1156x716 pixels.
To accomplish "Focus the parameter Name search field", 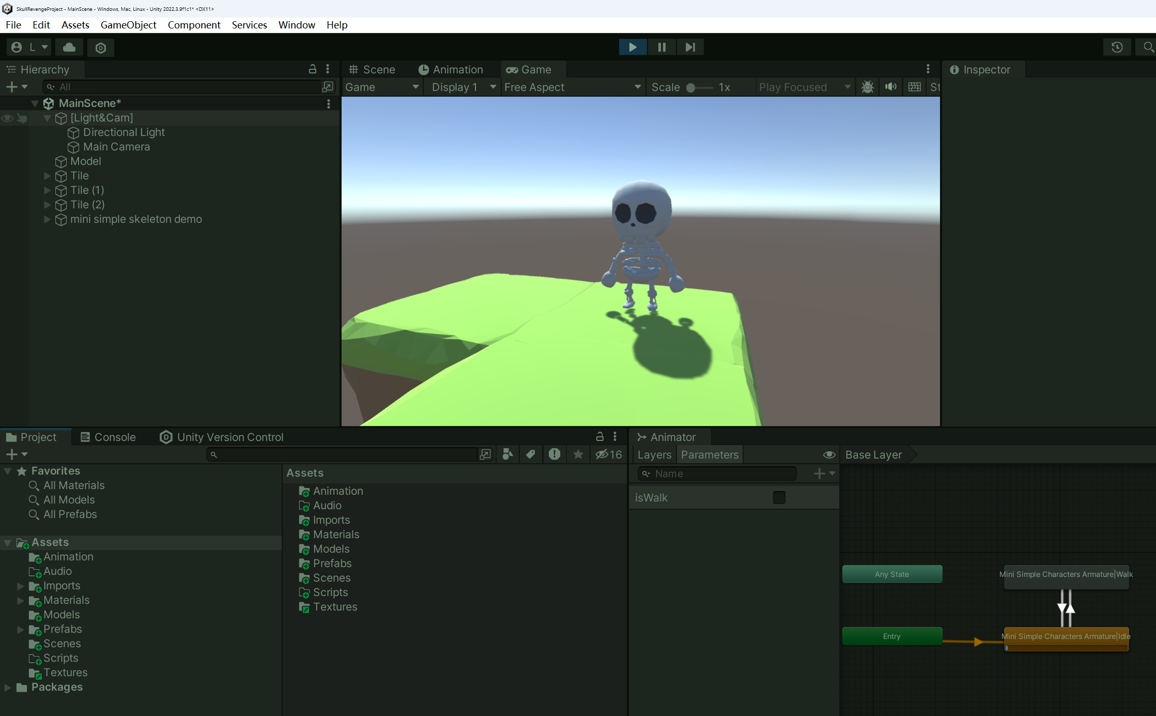I will click(x=717, y=474).
